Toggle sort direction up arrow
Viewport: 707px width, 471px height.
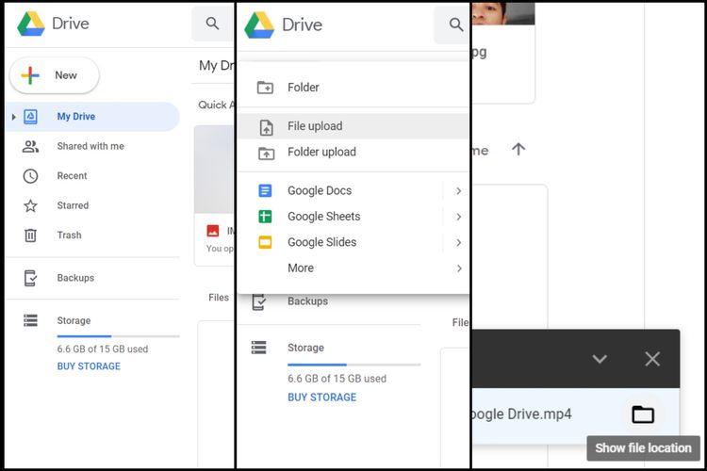(518, 149)
